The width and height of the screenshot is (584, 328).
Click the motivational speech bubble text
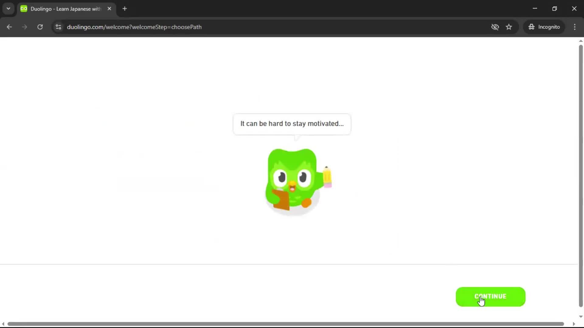click(292, 124)
